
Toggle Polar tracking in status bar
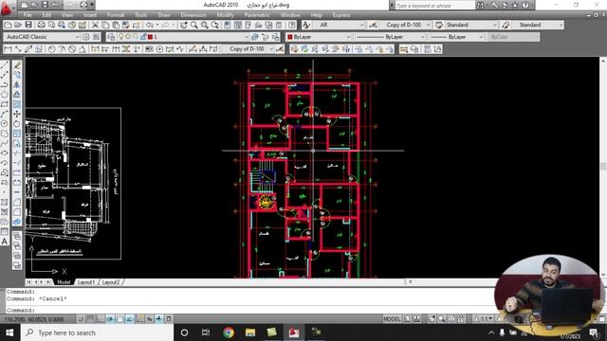[110, 319]
